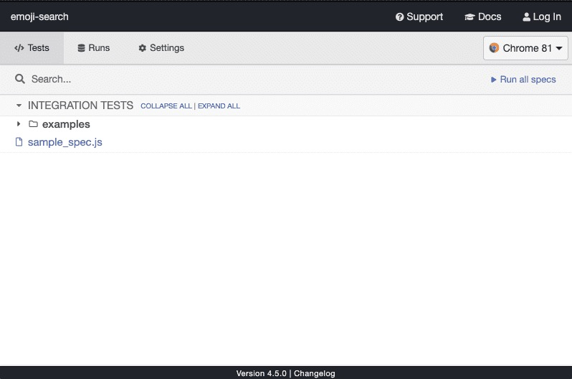
Task: Click the Tests code brackets icon
Action: [19, 48]
